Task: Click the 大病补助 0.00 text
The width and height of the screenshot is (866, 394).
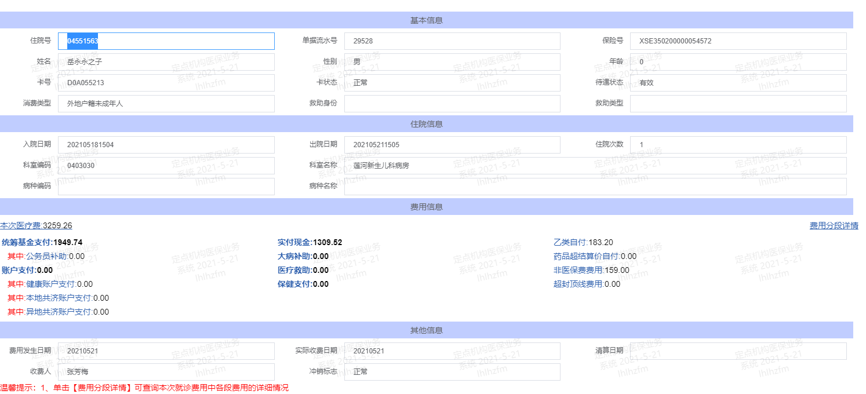Action: click(303, 256)
